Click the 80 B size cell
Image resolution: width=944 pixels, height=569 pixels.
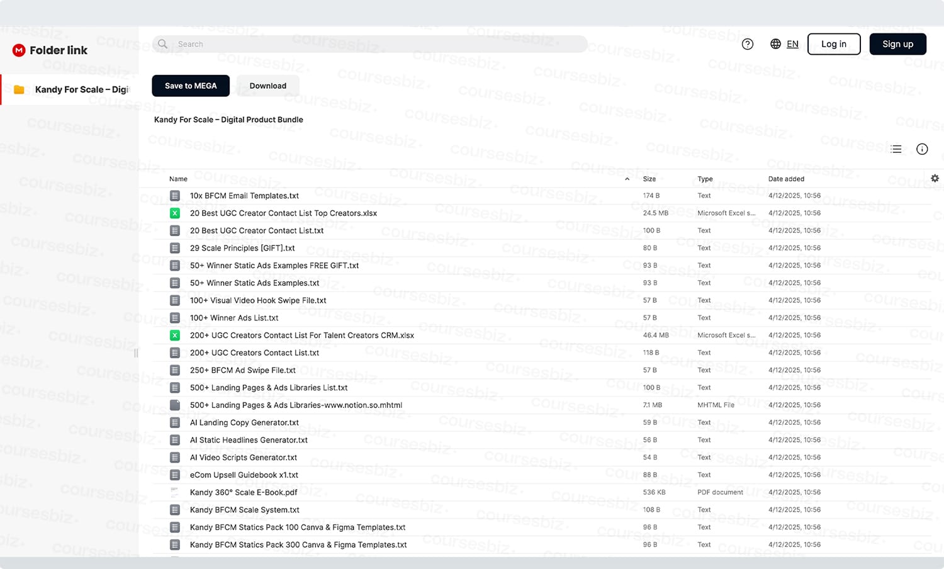click(650, 248)
